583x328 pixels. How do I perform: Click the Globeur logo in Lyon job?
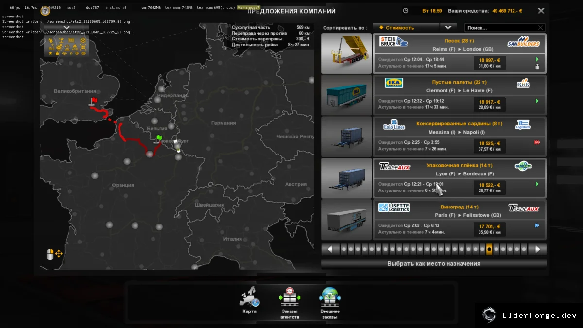click(x=523, y=166)
